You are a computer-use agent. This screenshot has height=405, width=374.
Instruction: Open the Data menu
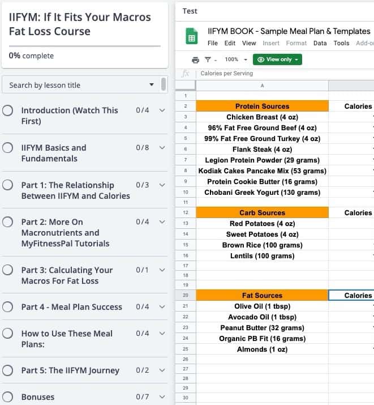(x=320, y=43)
